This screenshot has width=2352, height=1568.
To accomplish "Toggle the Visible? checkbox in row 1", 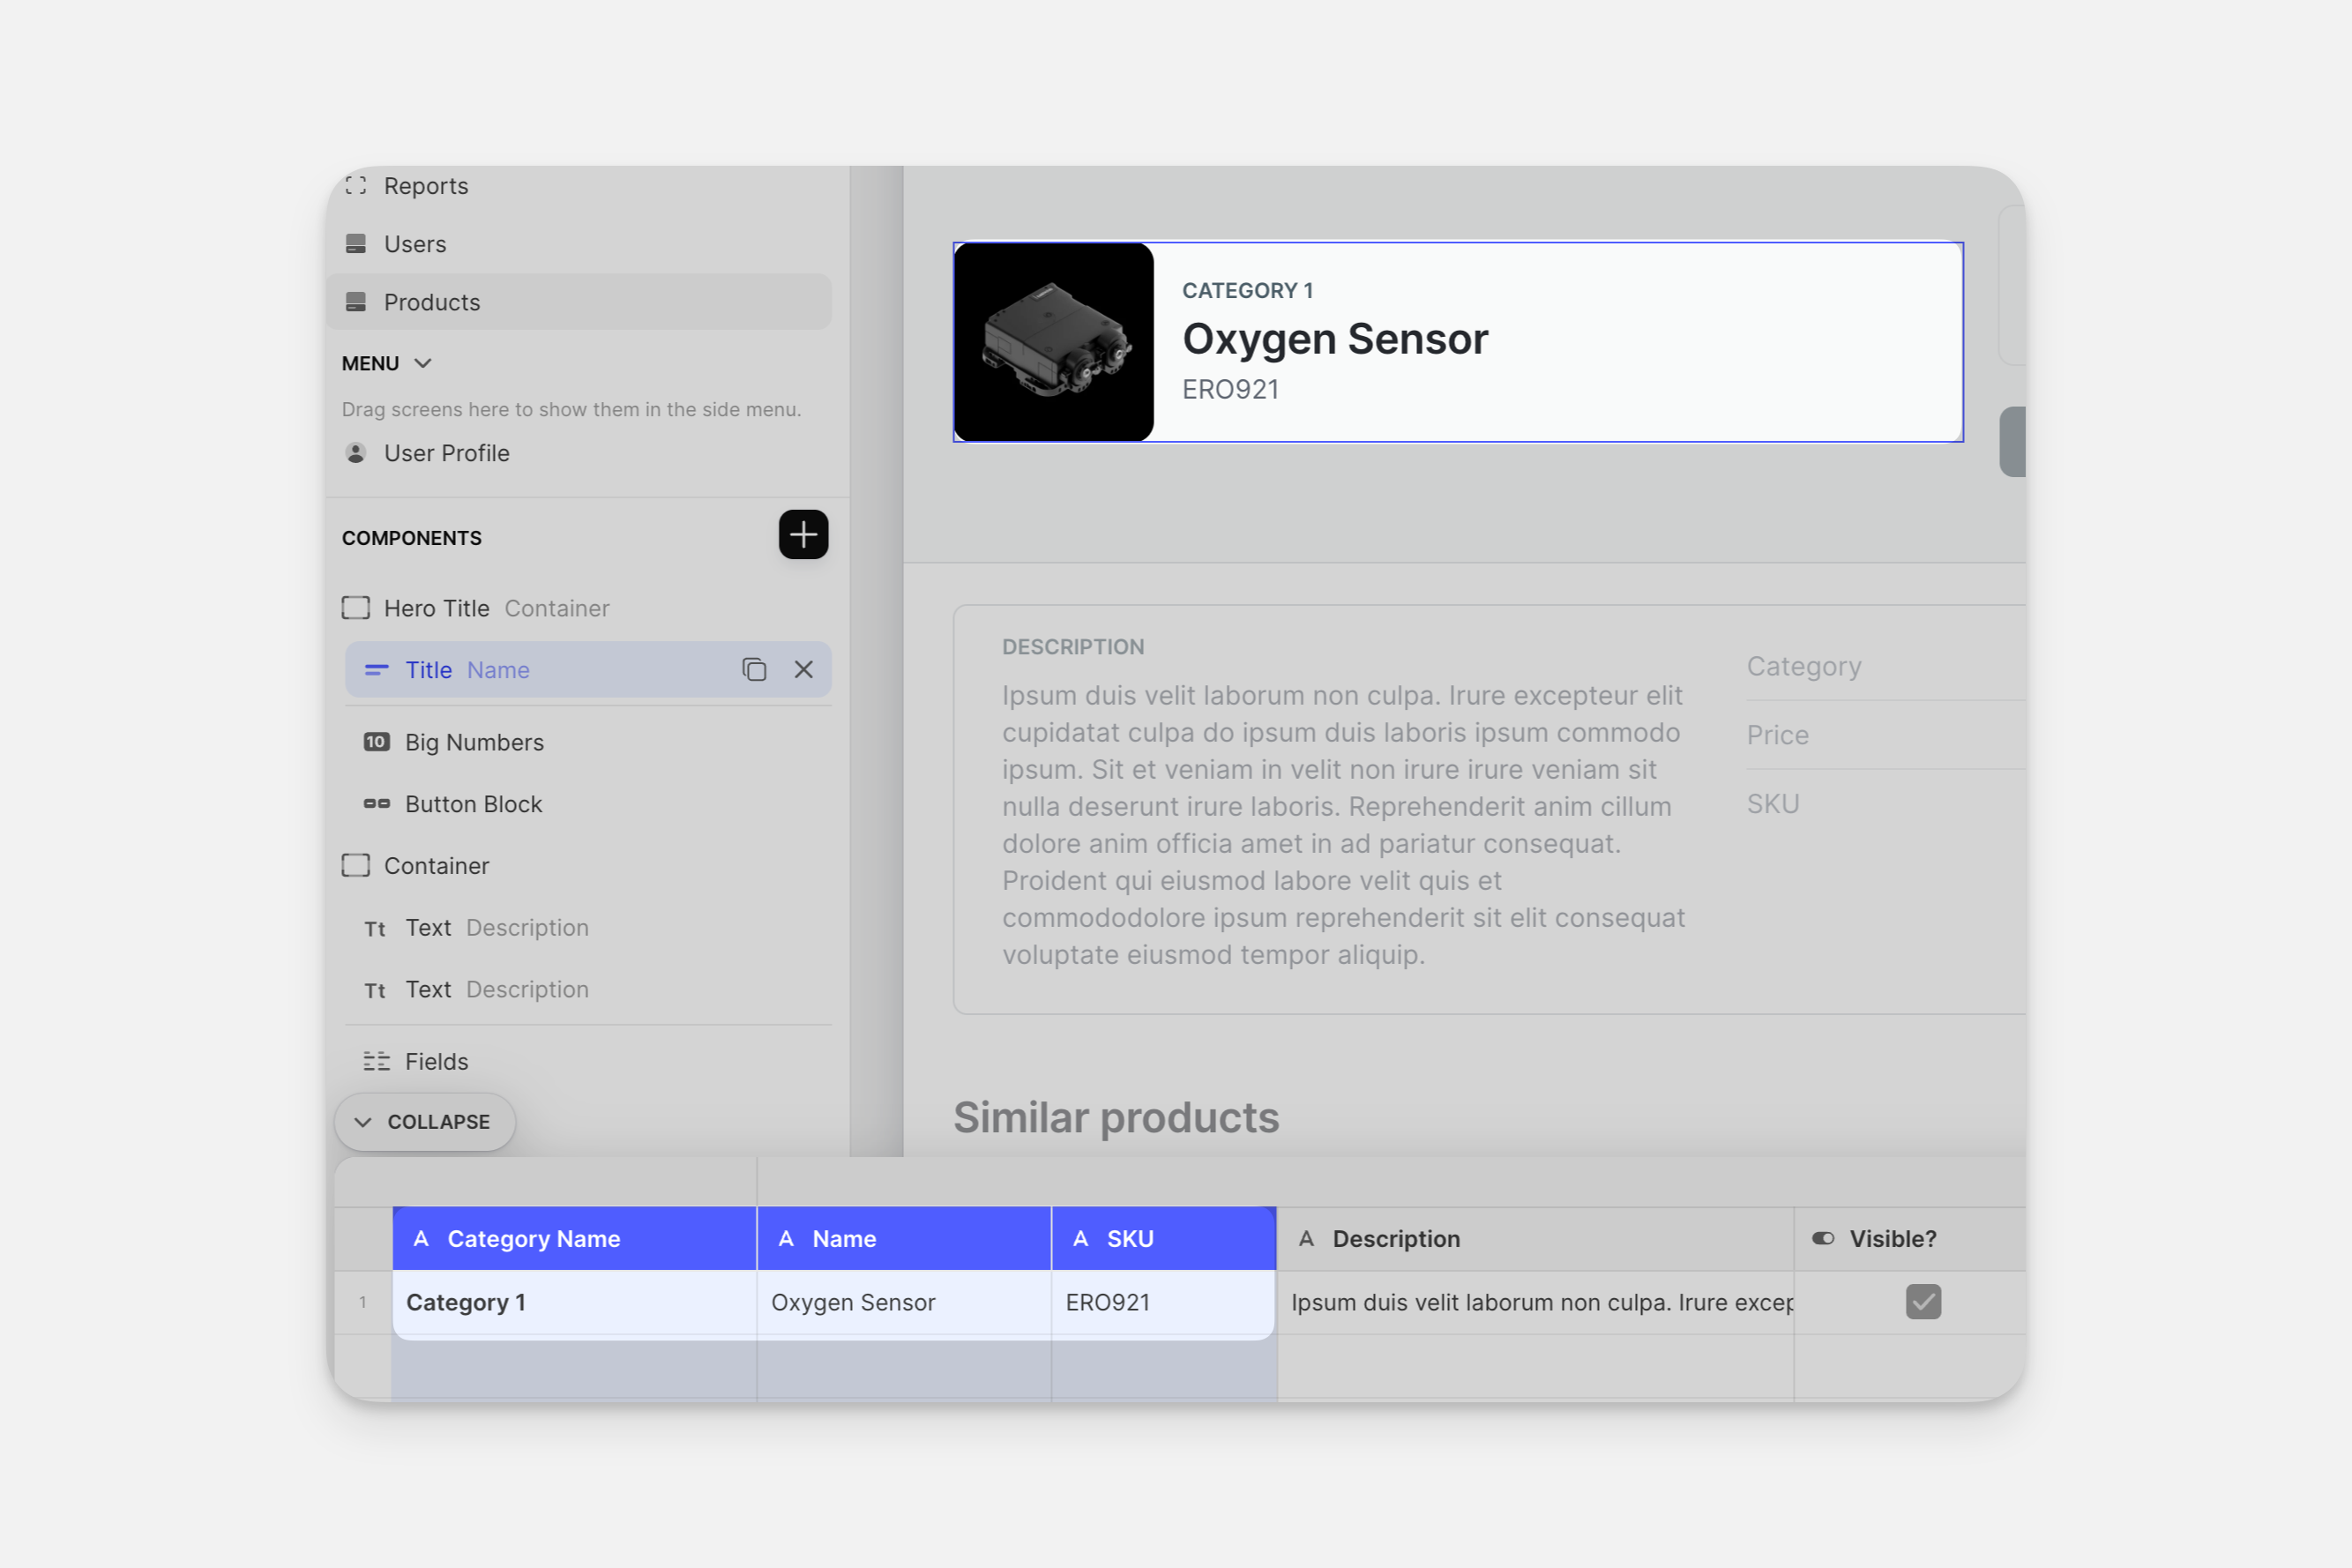I will [x=1923, y=1302].
